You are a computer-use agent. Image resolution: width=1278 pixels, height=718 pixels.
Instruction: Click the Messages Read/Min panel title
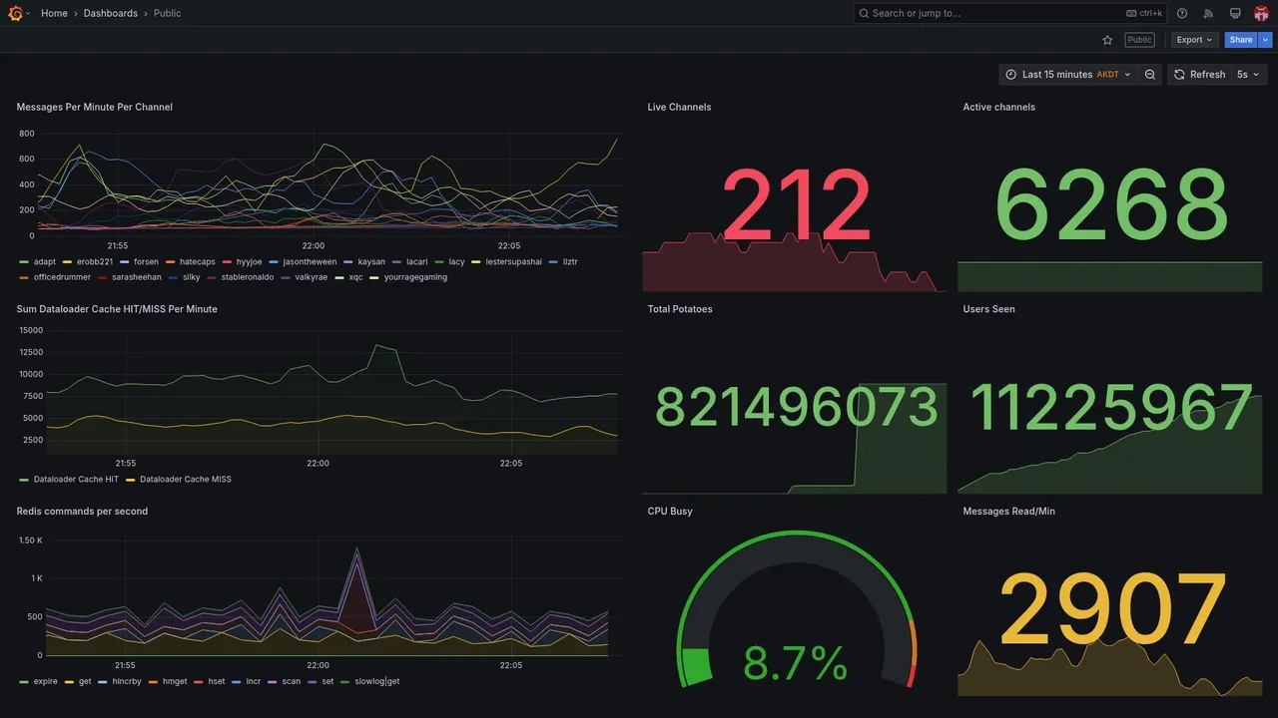pos(1008,512)
